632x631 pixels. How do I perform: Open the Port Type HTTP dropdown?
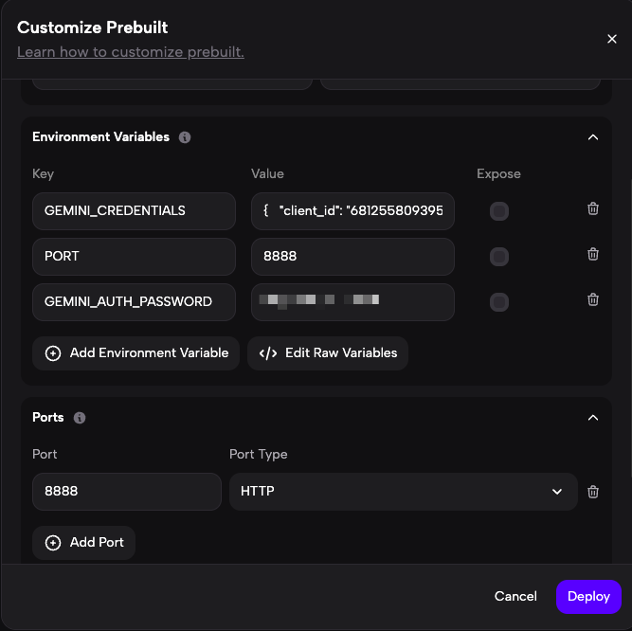(403, 492)
